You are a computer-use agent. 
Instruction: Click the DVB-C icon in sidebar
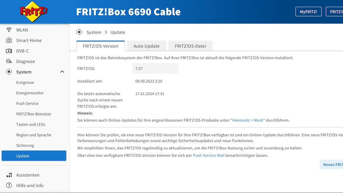click(9, 51)
